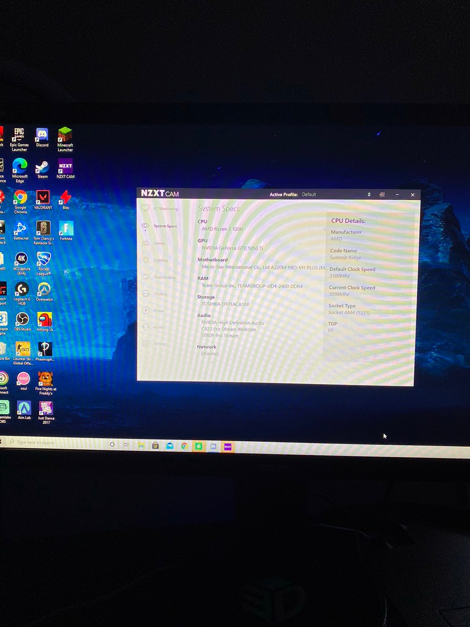The height and width of the screenshot is (627, 470).
Task: Open the Mail app from taskbar
Action: click(x=170, y=446)
